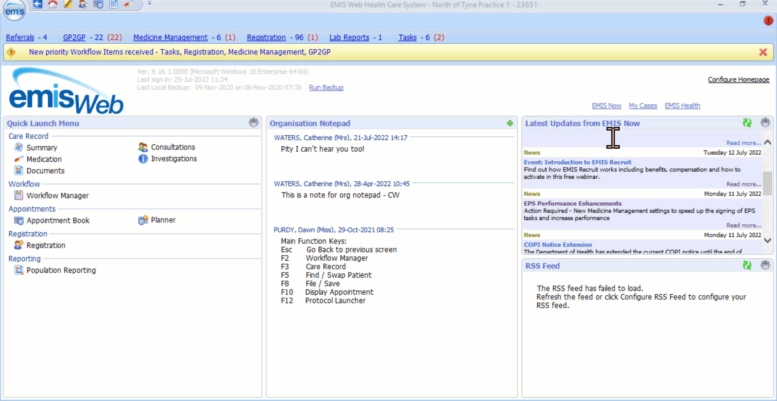777x401 pixels.
Task: Click the yellow warning diamond icon
Action: [11, 52]
